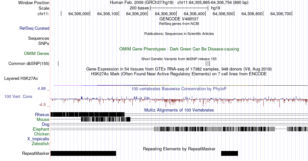308x161 pixels.
Task: Click the RepeatMasker track label
Action: click(36, 153)
